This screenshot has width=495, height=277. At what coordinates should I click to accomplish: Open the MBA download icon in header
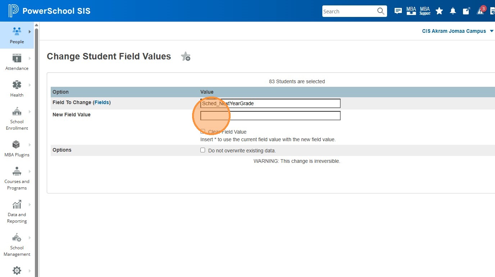pos(411,11)
